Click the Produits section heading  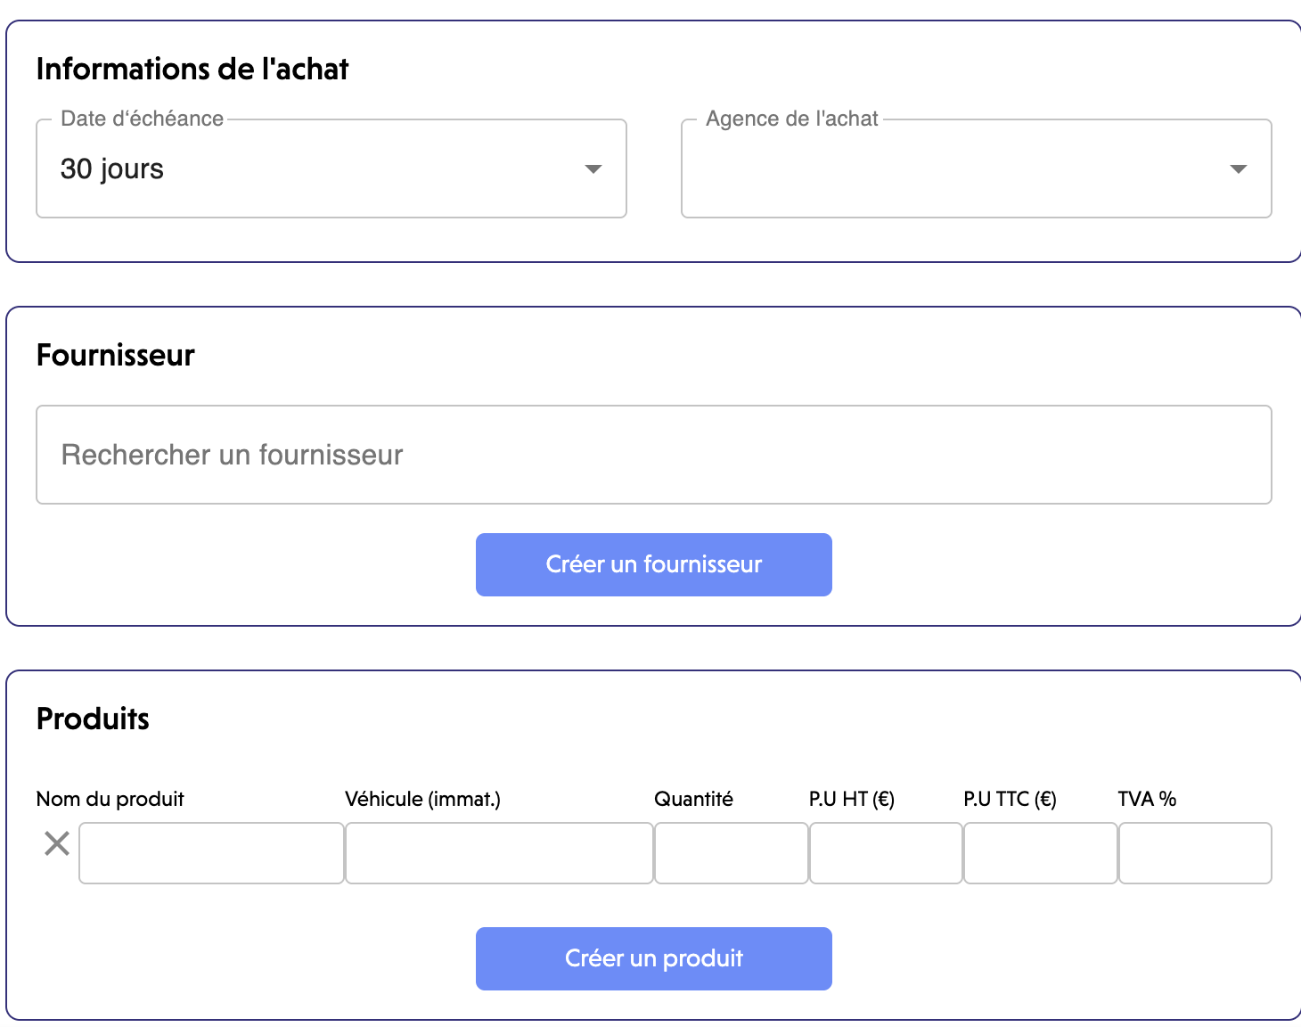(93, 719)
